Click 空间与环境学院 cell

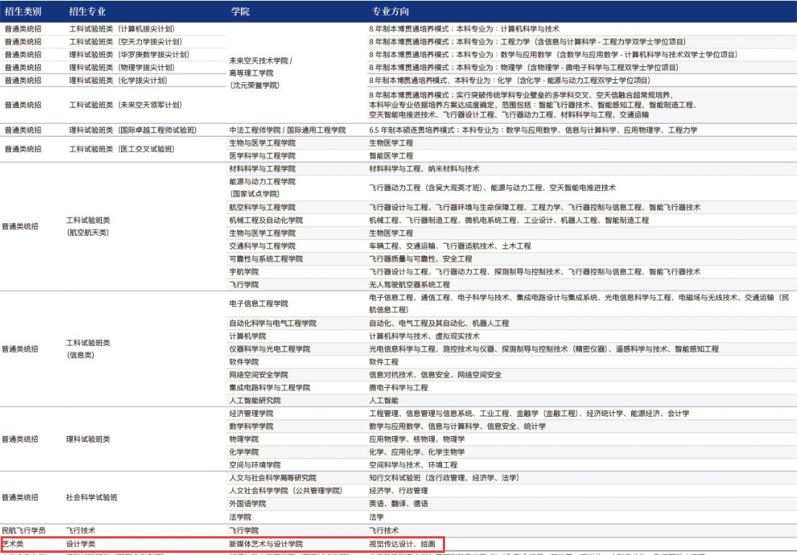255,465
